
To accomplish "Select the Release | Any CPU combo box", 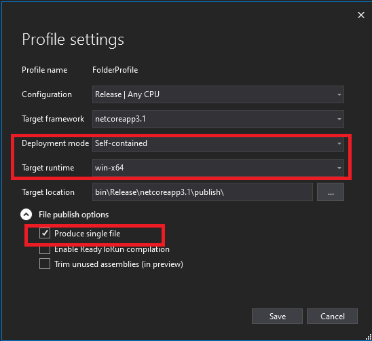I will click(218, 94).
